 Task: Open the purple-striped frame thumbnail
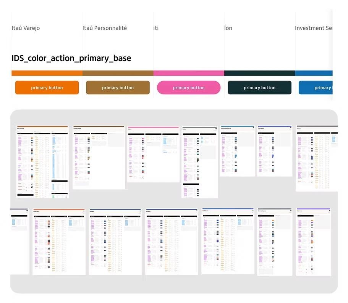313,242
